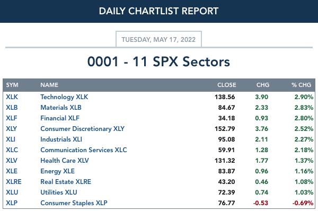The height and width of the screenshot is (211, 318).
Task: Open the Technology XLK name link
Action: (64, 97)
